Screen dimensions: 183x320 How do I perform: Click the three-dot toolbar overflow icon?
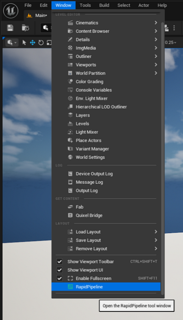tap(174, 28)
